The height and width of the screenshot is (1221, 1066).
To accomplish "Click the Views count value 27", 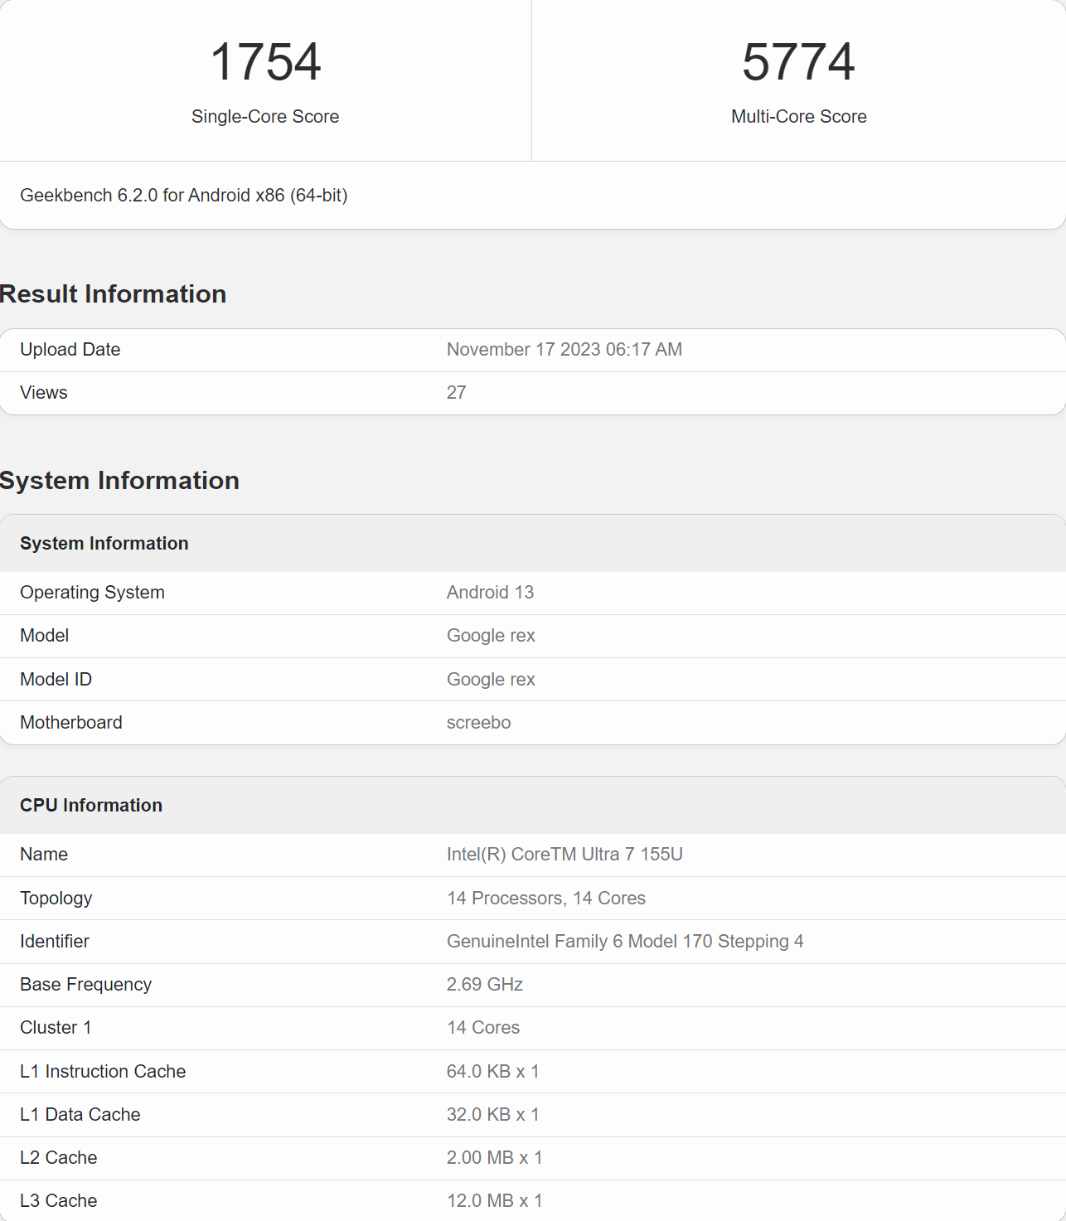I will click(456, 393).
